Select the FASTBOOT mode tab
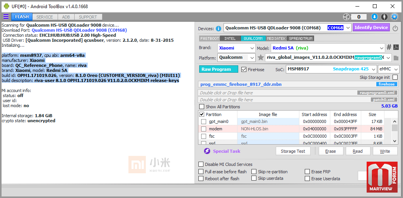The height and width of the screenshot is (198, 403). [210, 39]
